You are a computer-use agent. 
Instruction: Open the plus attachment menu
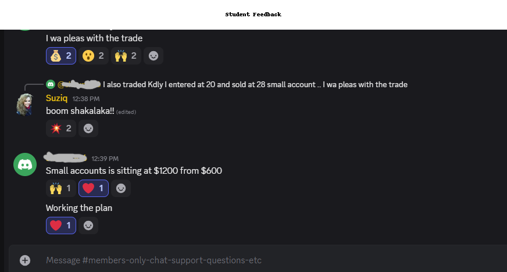coord(25,260)
